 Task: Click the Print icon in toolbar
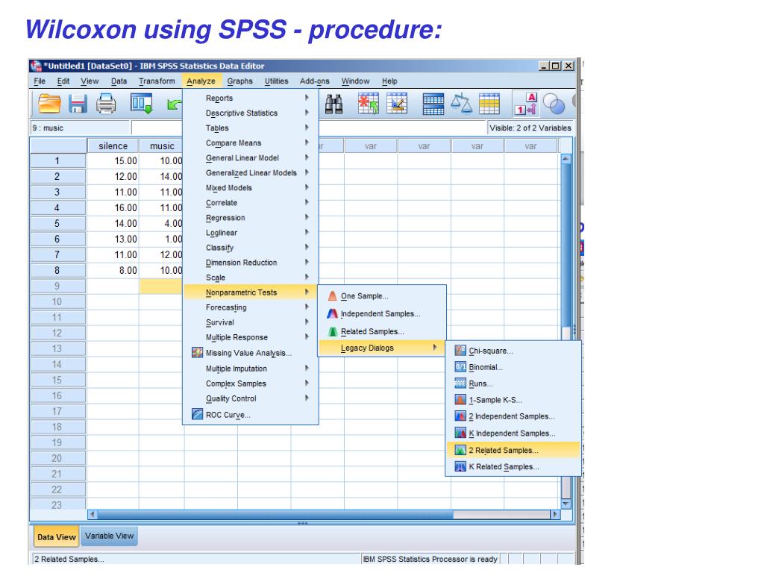[x=106, y=104]
